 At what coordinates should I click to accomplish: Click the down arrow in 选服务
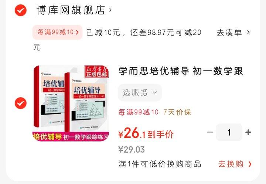click(154, 93)
